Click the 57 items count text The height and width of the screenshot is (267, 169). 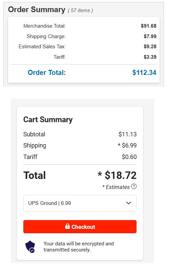[x=80, y=10]
